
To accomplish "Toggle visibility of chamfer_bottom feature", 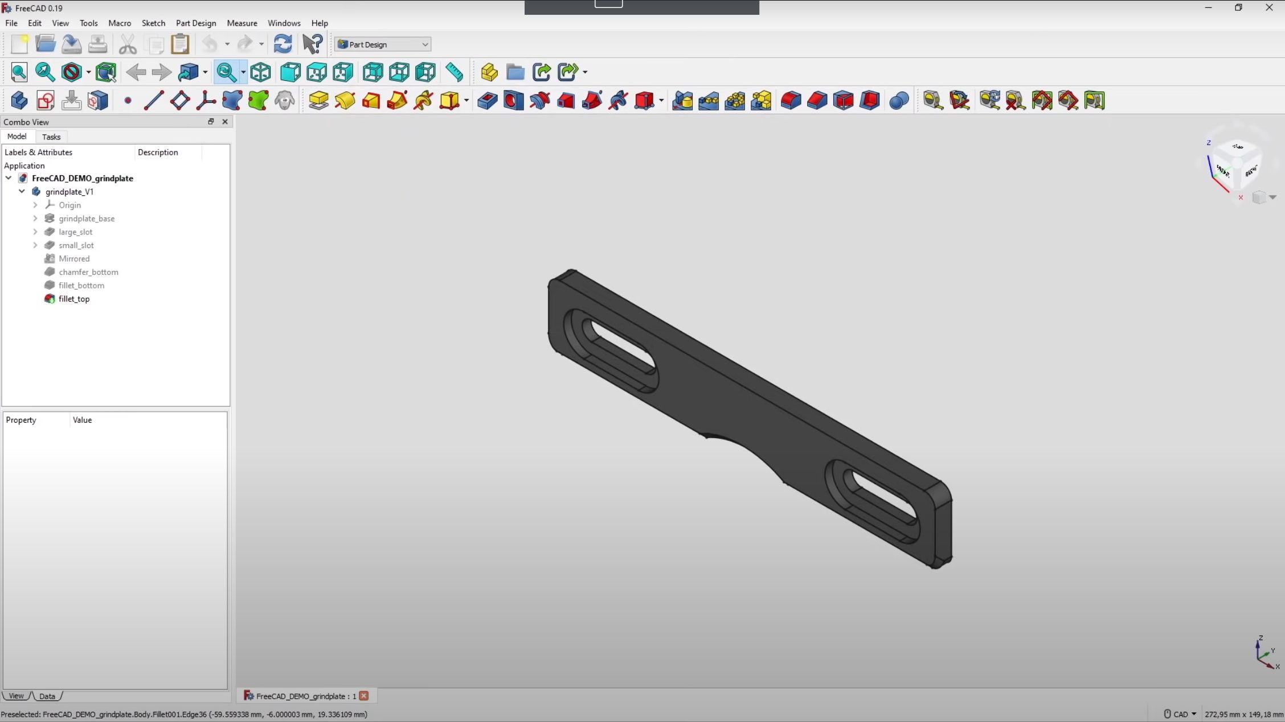I will (88, 271).
